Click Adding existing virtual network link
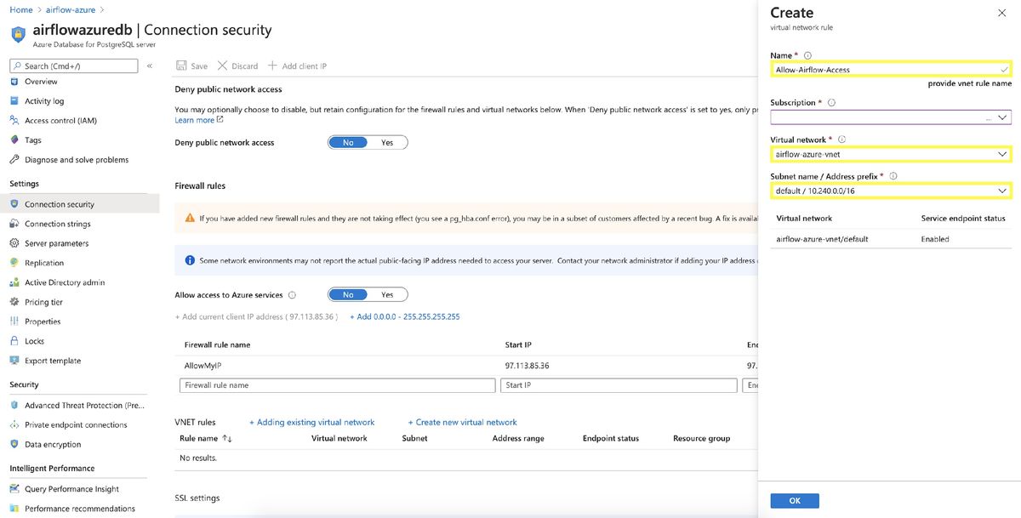Image resolution: width=1021 pixels, height=518 pixels. pos(311,422)
